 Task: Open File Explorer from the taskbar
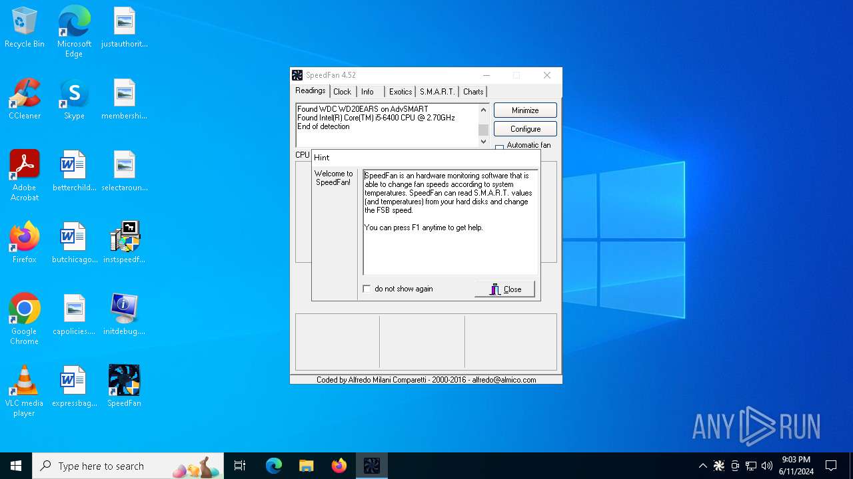pos(306,466)
